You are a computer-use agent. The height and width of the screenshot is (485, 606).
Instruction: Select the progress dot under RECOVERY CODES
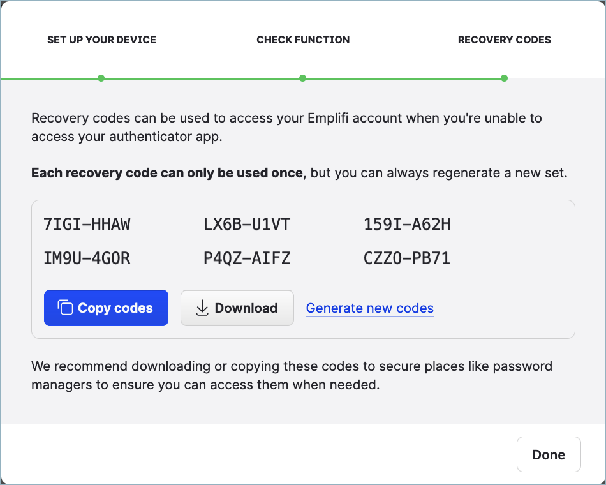(504, 78)
